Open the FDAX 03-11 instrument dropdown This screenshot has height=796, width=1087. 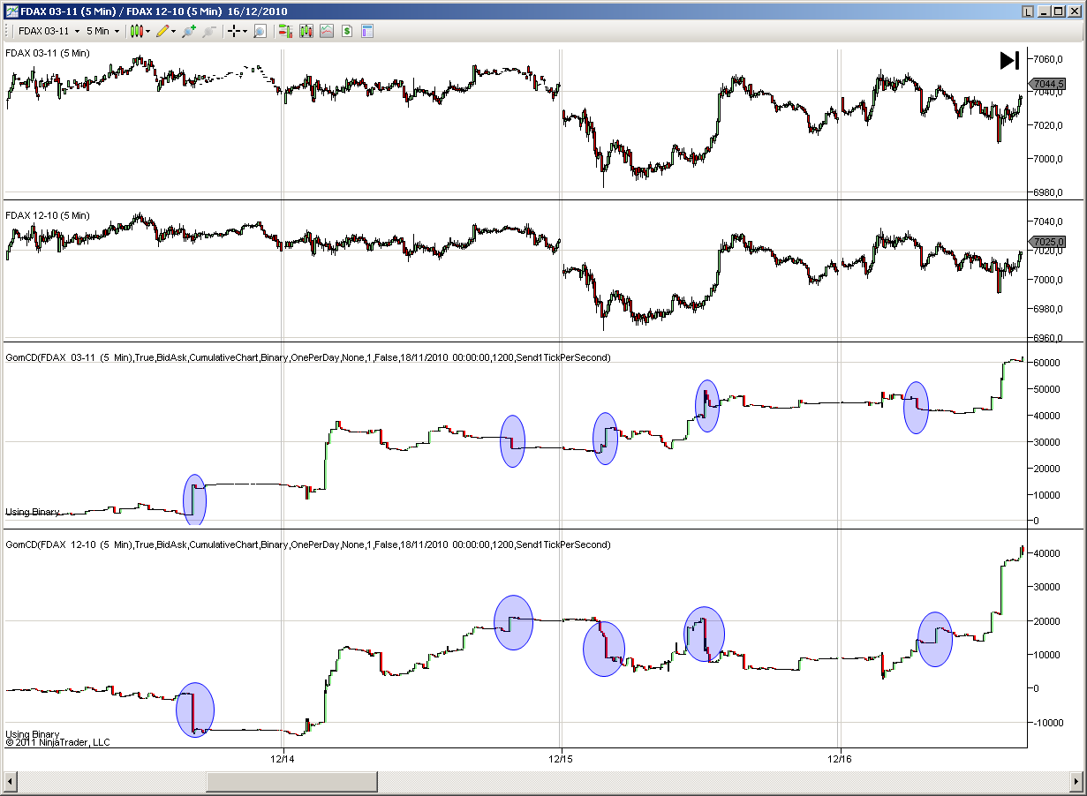[x=49, y=31]
